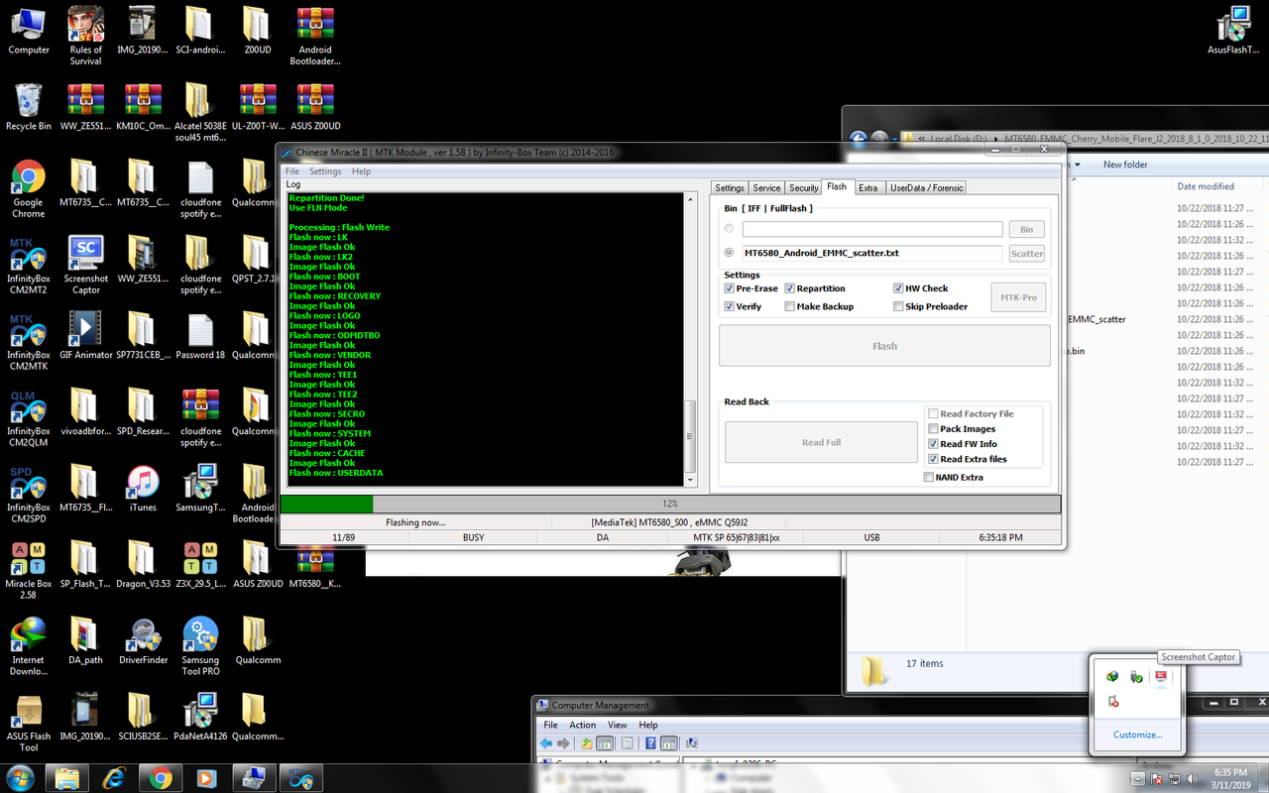This screenshot has height=793, width=1269.
Task: Toggle Pre-Erase checkbox
Action: [x=731, y=288]
